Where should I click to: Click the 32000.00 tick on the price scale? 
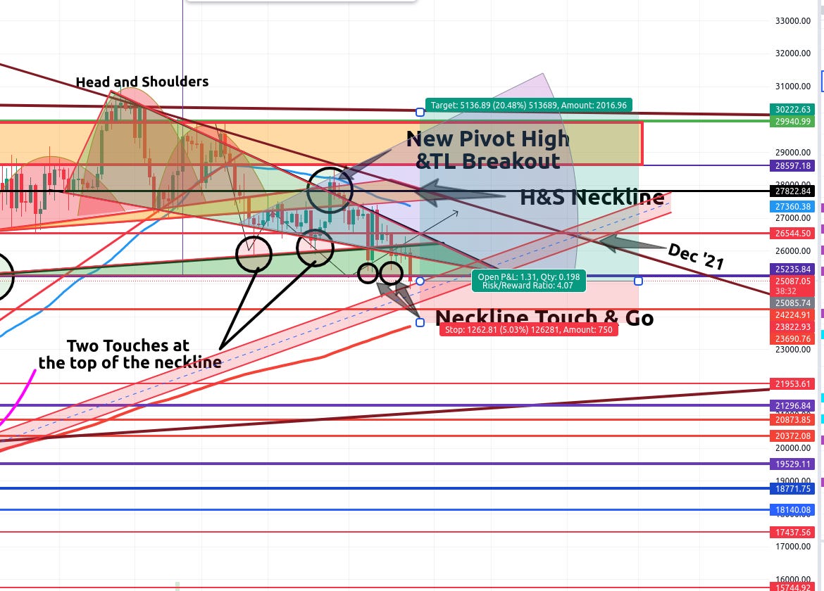click(x=793, y=53)
